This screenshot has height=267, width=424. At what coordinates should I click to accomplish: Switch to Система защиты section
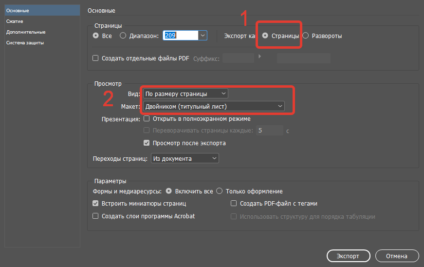click(25, 43)
